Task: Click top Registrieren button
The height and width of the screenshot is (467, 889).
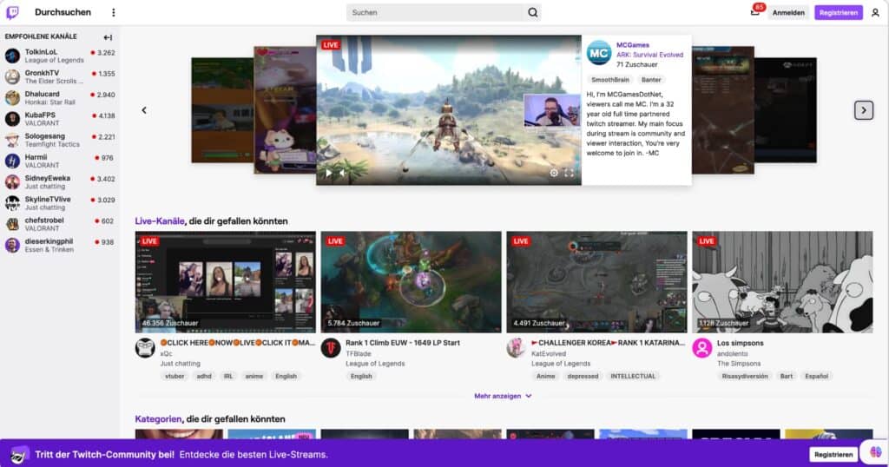Action: click(x=839, y=12)
